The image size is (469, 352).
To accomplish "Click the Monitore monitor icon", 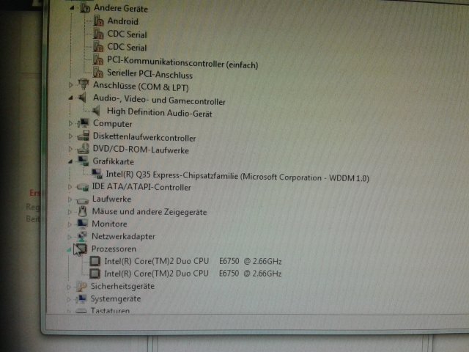I will pos(82,223).
